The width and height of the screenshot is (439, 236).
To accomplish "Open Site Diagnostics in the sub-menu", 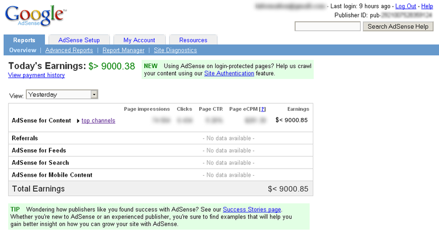I will (175, 50).
